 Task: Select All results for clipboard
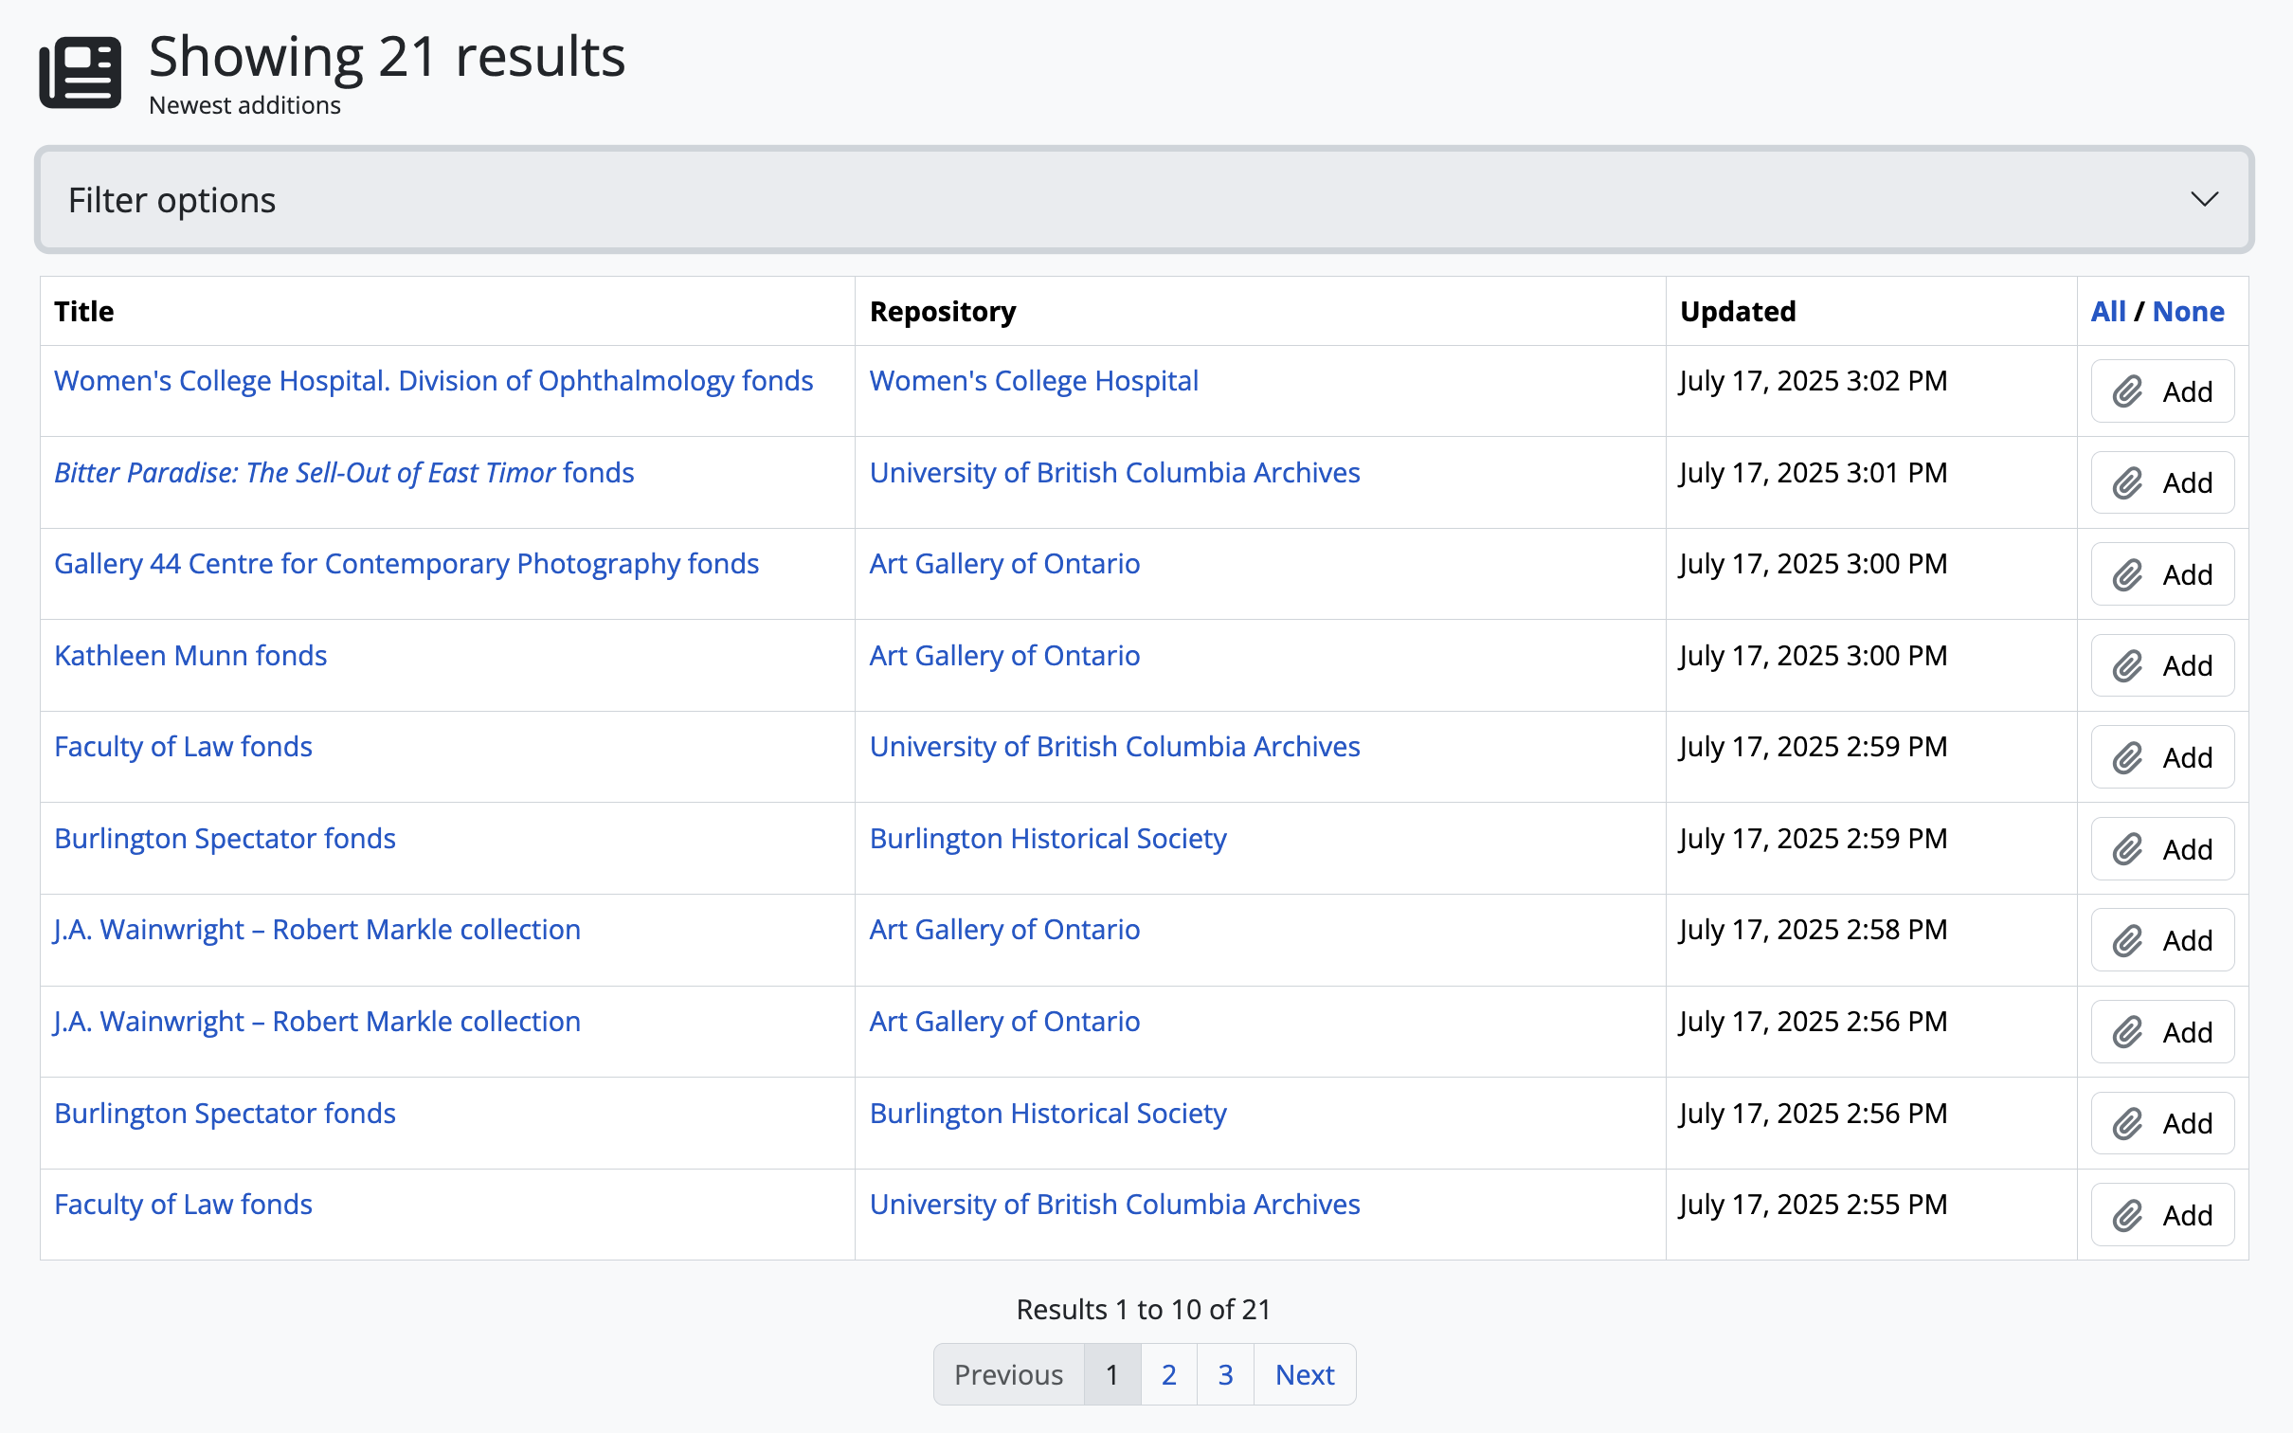point(2107,312)
